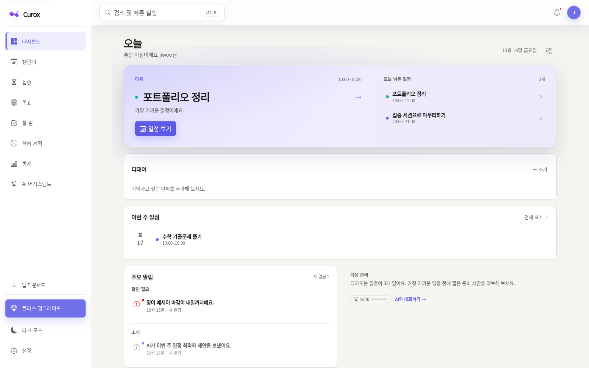Image resolution: width=589 pixels, height=368 pixels.
Task: Go to 캘린더 in the sidebar
Action: (x=46, y=62)
